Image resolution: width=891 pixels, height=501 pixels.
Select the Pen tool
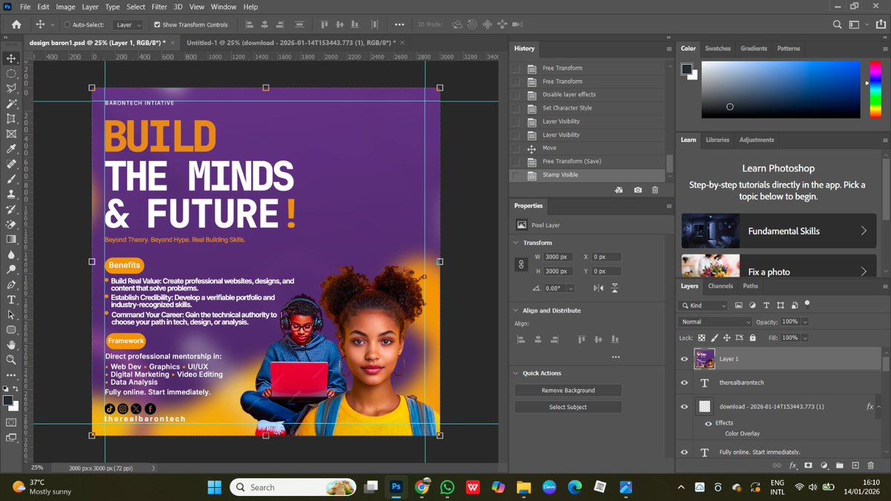[11, 284]
